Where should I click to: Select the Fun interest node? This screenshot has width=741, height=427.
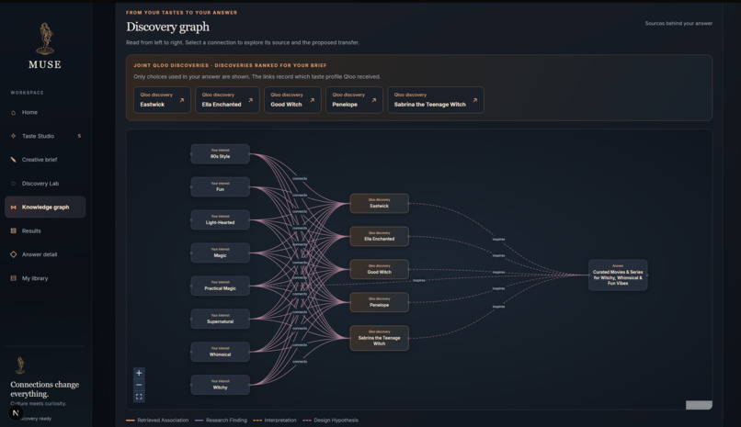[x=221, y=186]
